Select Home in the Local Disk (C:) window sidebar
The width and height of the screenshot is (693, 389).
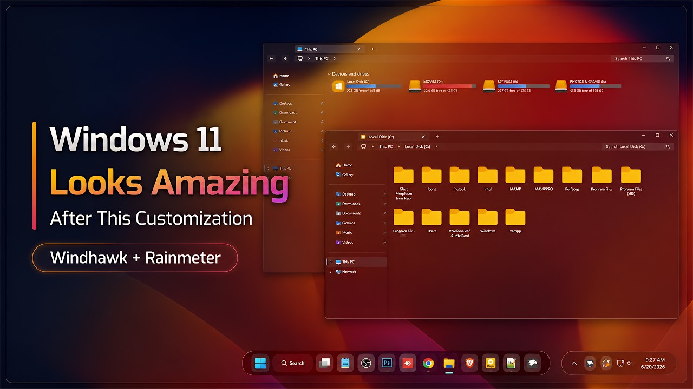tap(344, 165)
